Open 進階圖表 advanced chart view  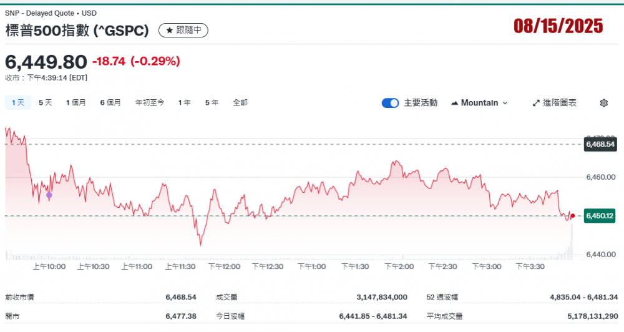pos(554,103)
